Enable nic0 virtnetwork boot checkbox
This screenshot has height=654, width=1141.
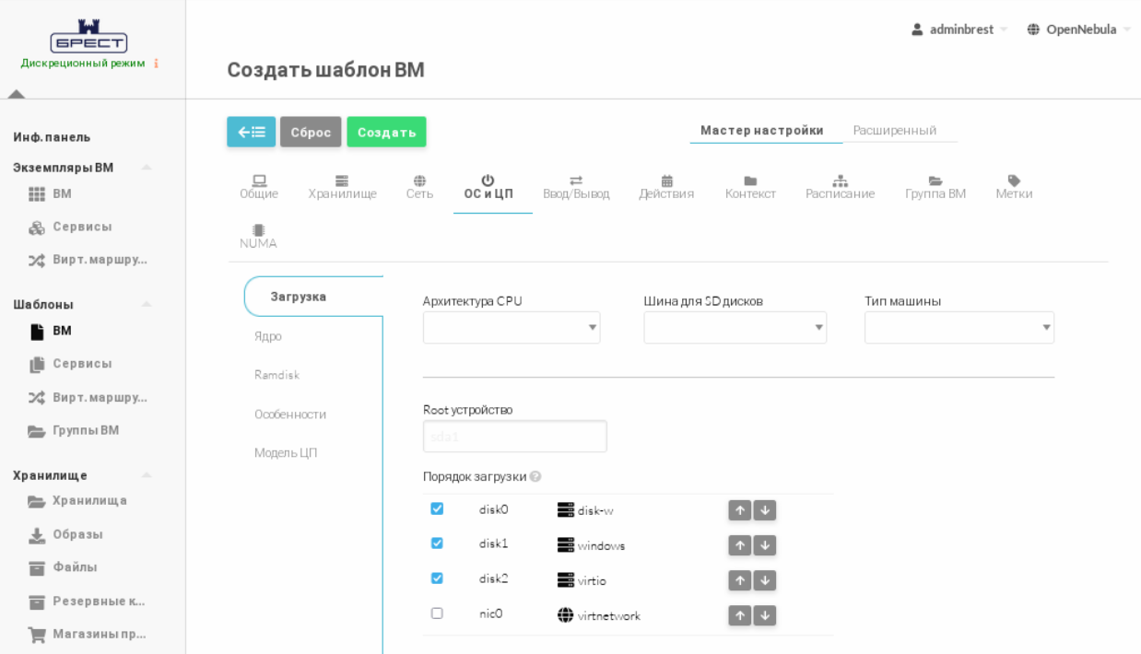click(437, 613)
